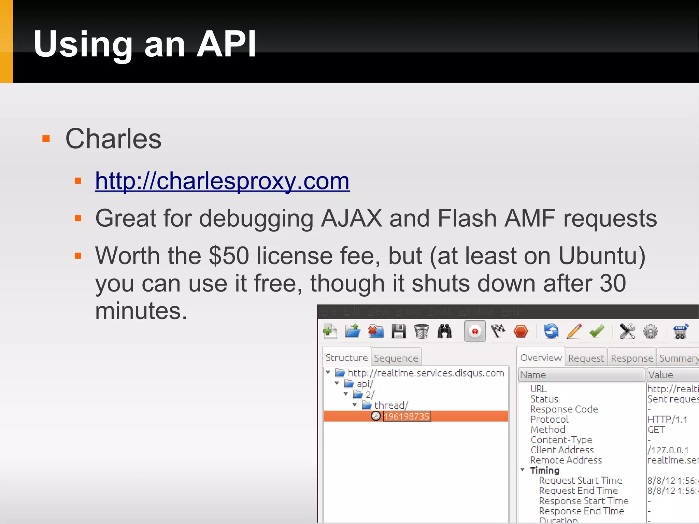Viewport: 699px width, 524px height.
Task: Click the Find binoculars icon
Action: point(444,331)
